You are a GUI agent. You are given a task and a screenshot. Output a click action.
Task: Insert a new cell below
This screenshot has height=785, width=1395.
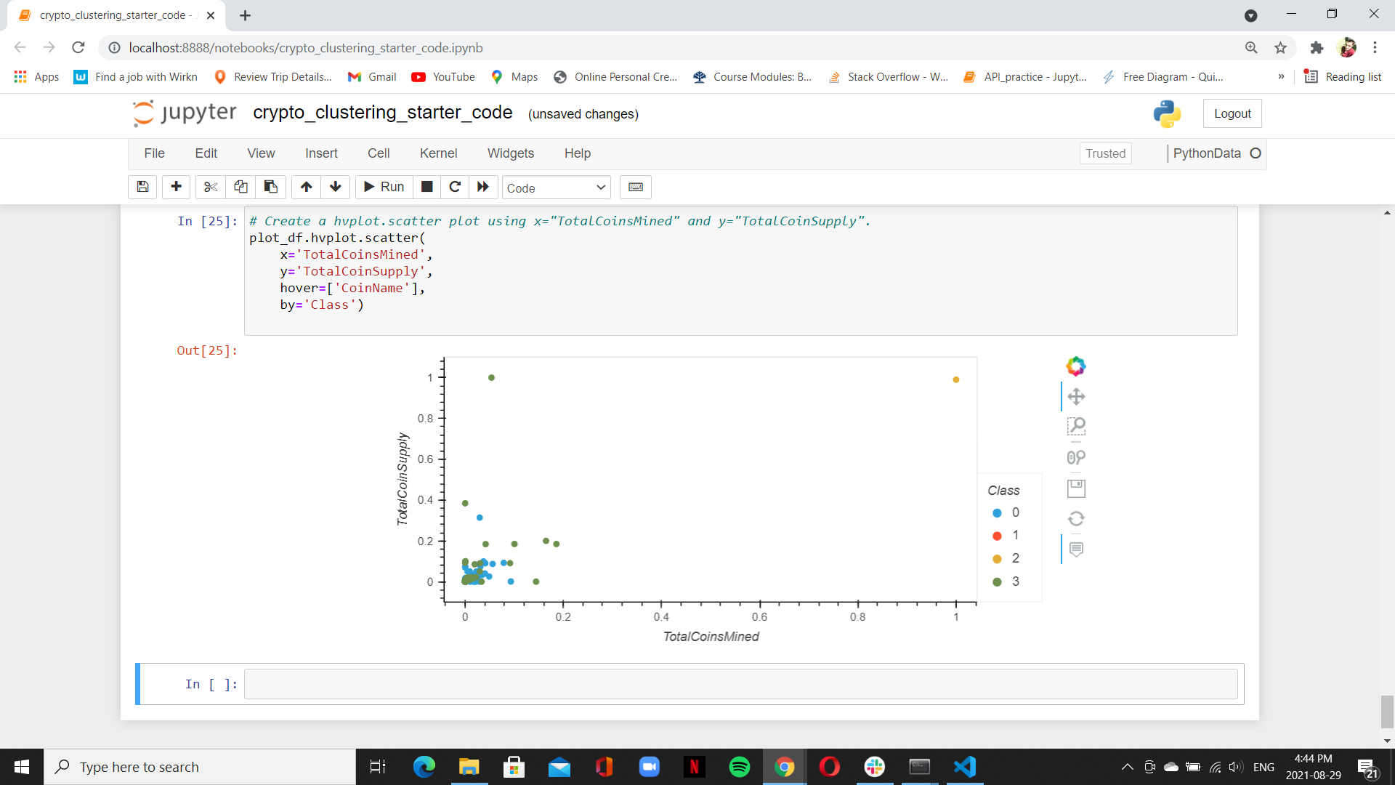[175, 187]
